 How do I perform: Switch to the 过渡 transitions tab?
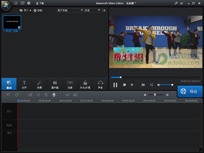(70, 84)
